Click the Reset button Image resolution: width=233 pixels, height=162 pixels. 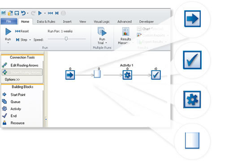[22, 31]
